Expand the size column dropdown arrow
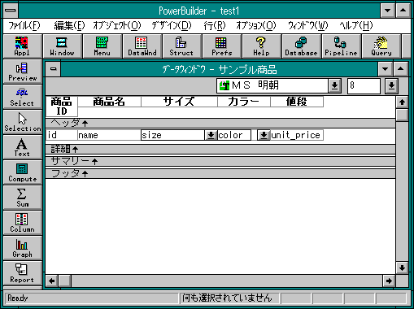 click(x=211, y=135)
